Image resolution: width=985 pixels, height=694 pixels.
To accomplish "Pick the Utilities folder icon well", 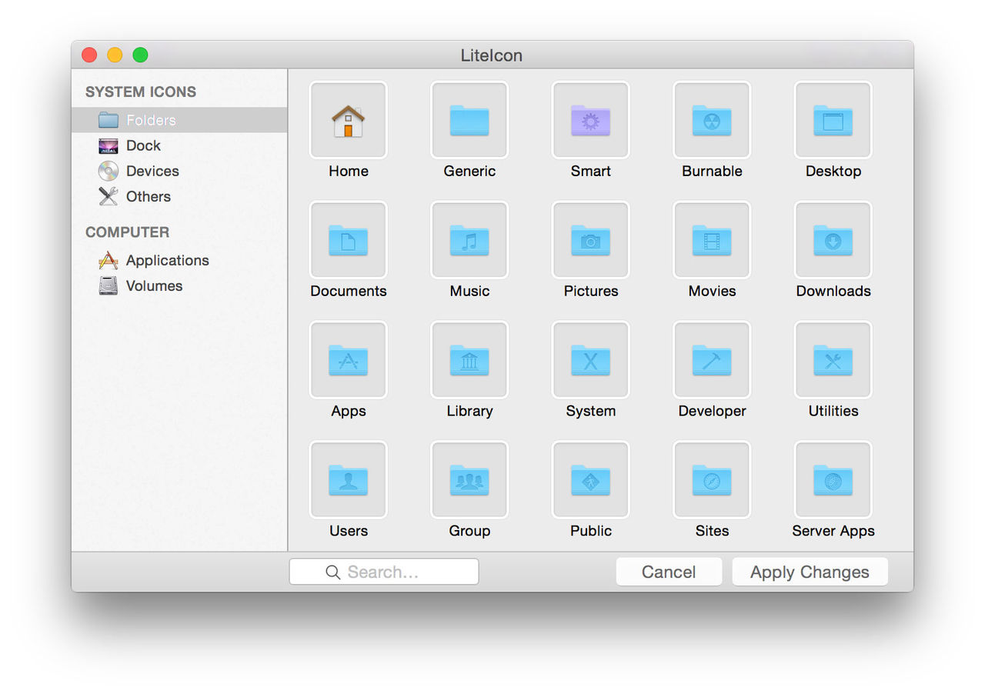I will pyautogui.click(x=833, y=360).
